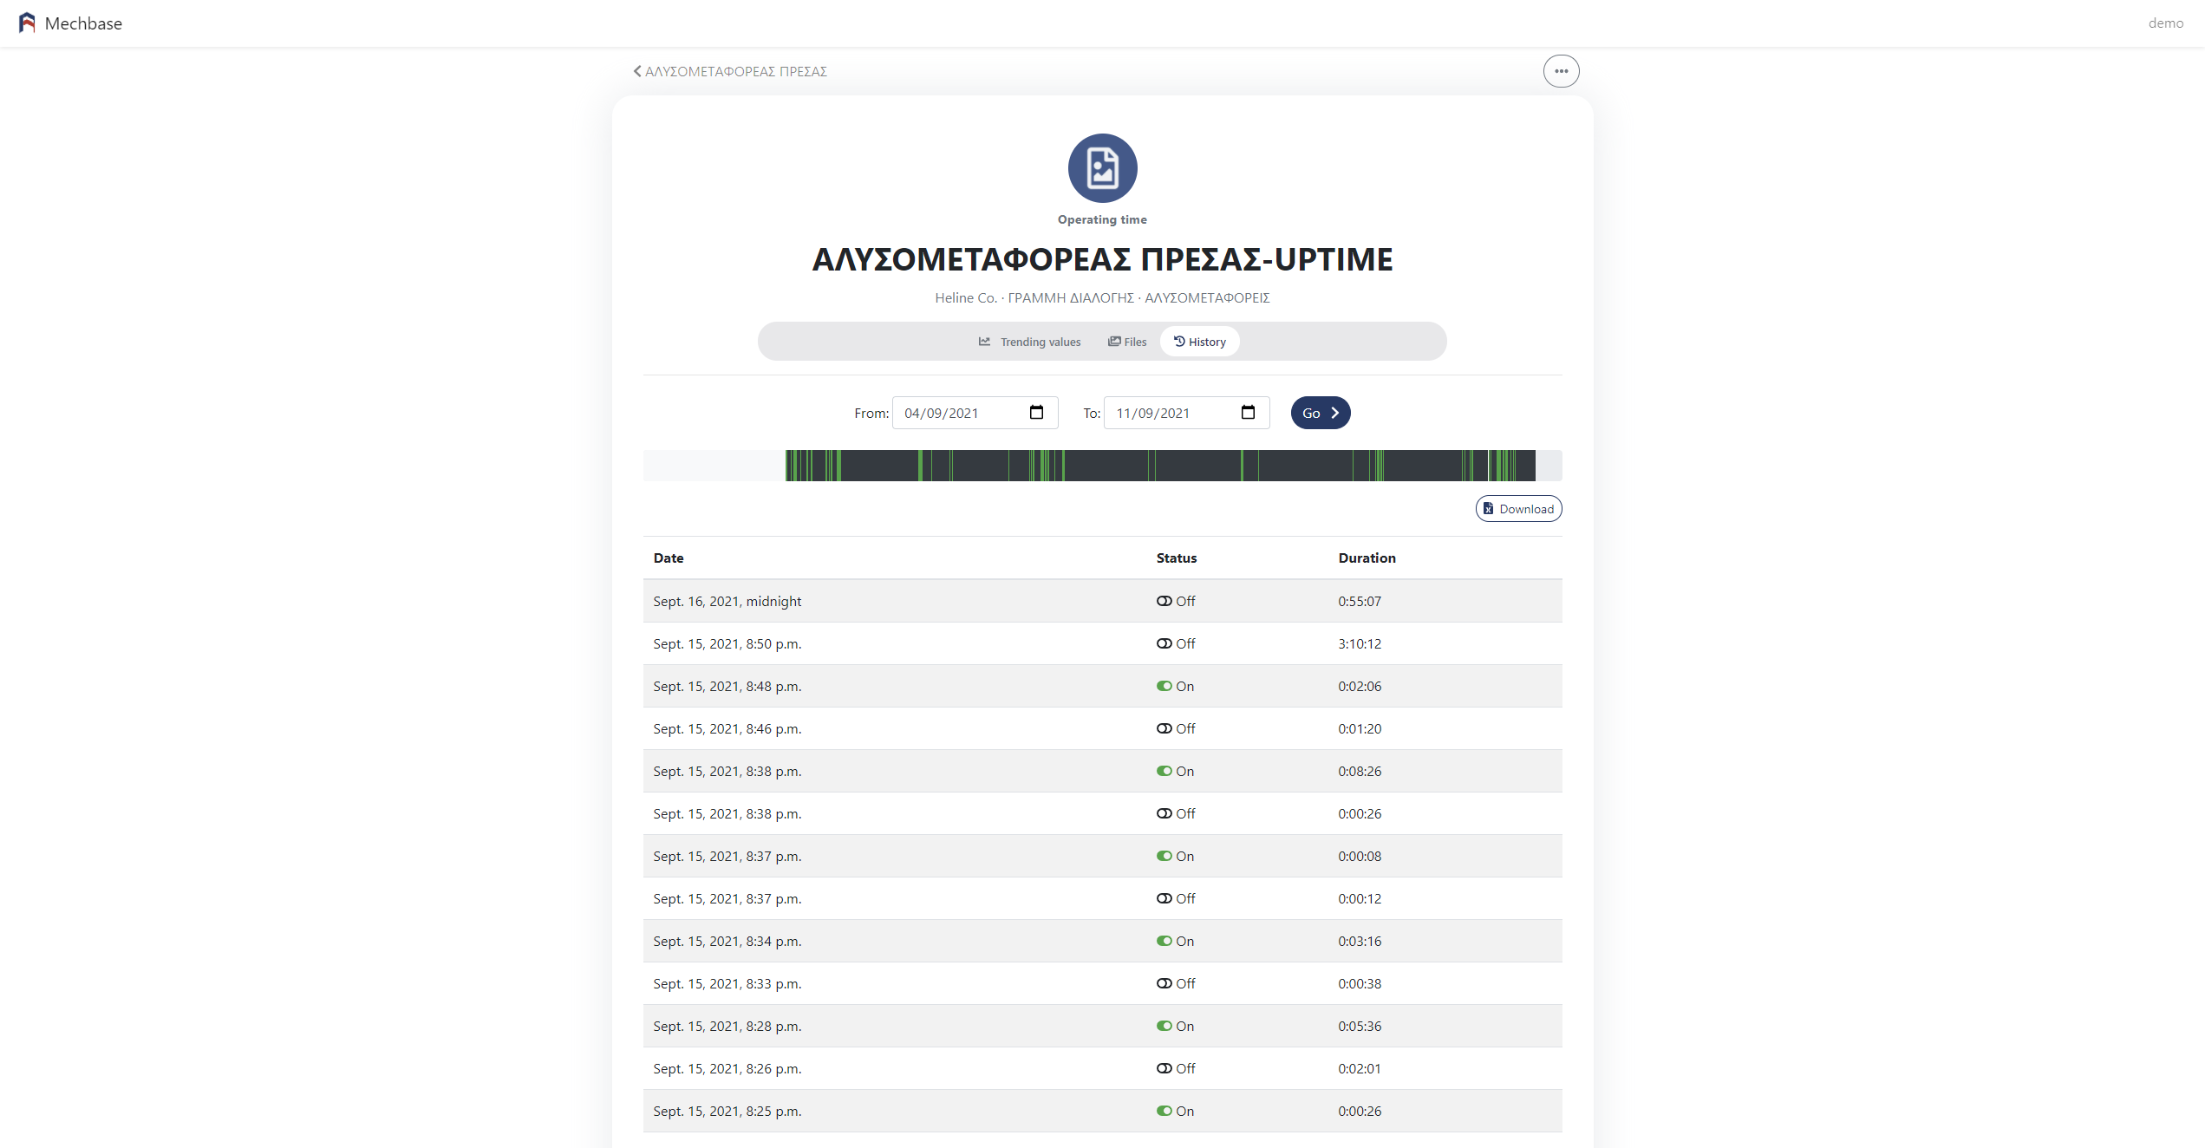Click the demo user label
This screenshot has height=1148, width=2205.
tap(2165, 23)
